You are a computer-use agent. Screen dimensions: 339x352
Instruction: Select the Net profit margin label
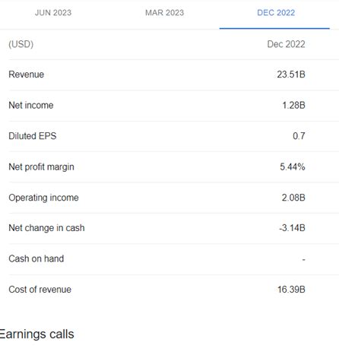coord(41,166)
